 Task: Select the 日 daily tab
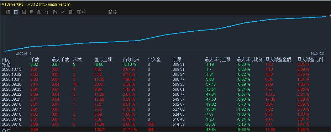(x=16, y=12)
